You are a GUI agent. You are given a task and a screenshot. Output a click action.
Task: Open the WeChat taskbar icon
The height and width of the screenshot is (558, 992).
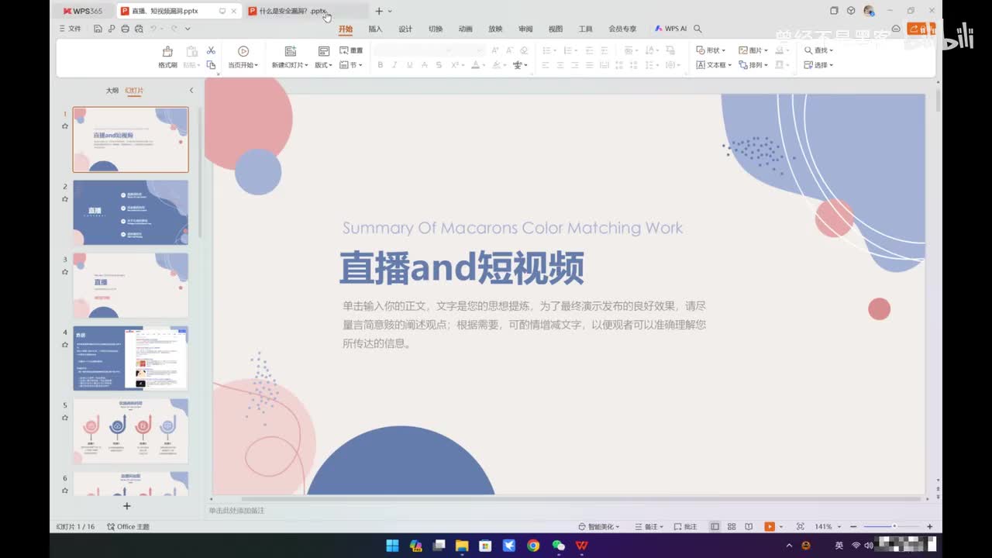click(558, 546)
